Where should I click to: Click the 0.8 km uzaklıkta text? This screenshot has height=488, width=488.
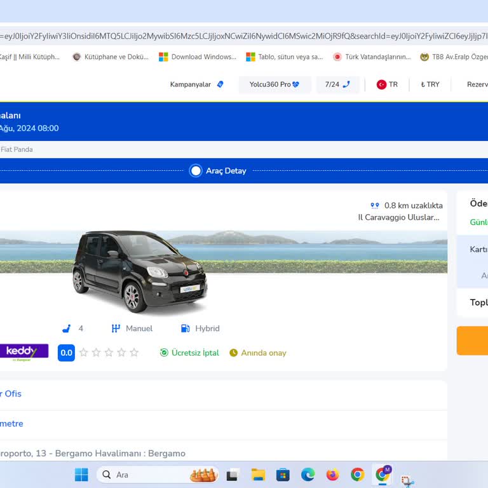pyautogui.click(x=413, y=205)
